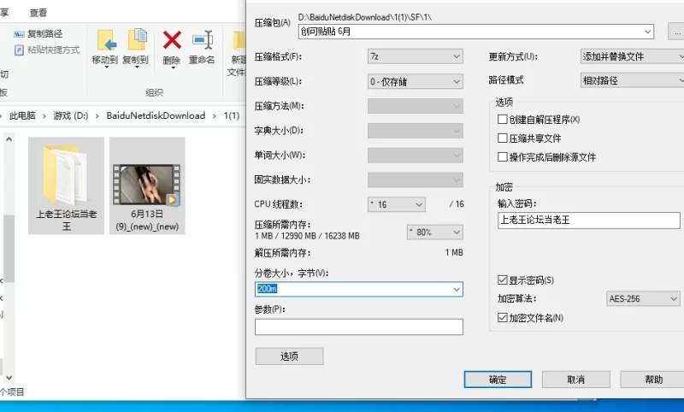Screen dimensions: 684x412
Task: Open the archive format (压缩格式) 7z dropdown
Action: click(x=416, y=56)
